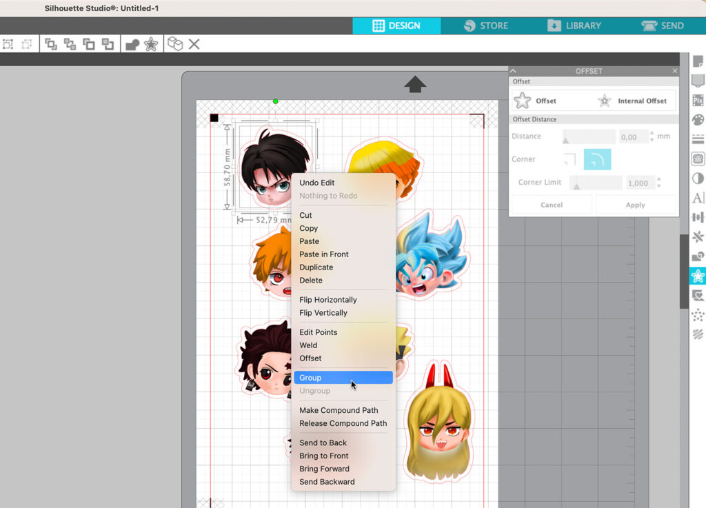Collapse the Offset panel with chevron
Screen dimensions: 706x508
click(514, 71)
